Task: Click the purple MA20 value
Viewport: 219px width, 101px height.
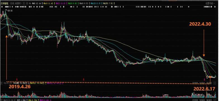Action: 61,3
